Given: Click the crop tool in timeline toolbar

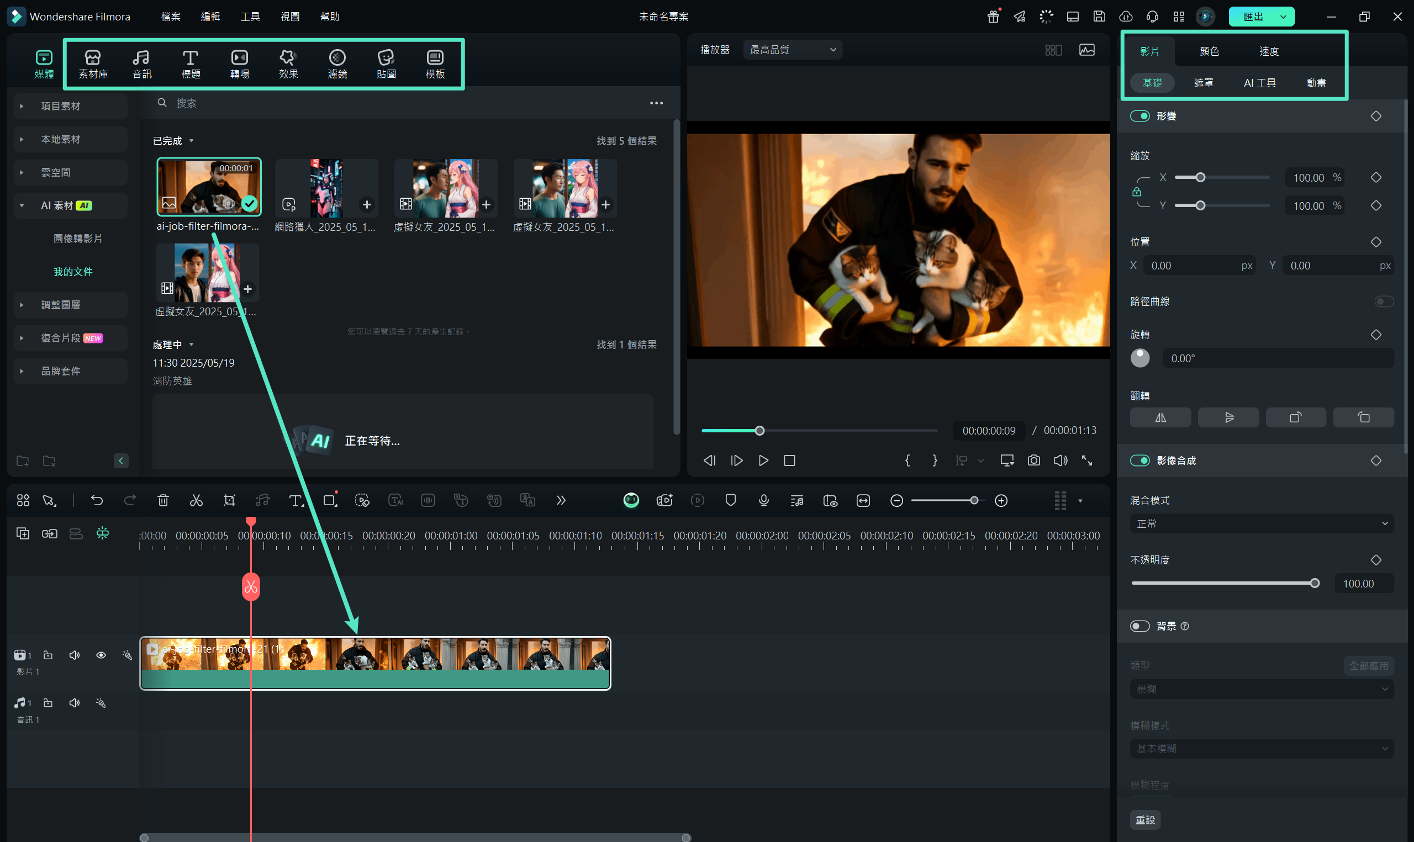Looking at the screenshot, I should (229, 500).
